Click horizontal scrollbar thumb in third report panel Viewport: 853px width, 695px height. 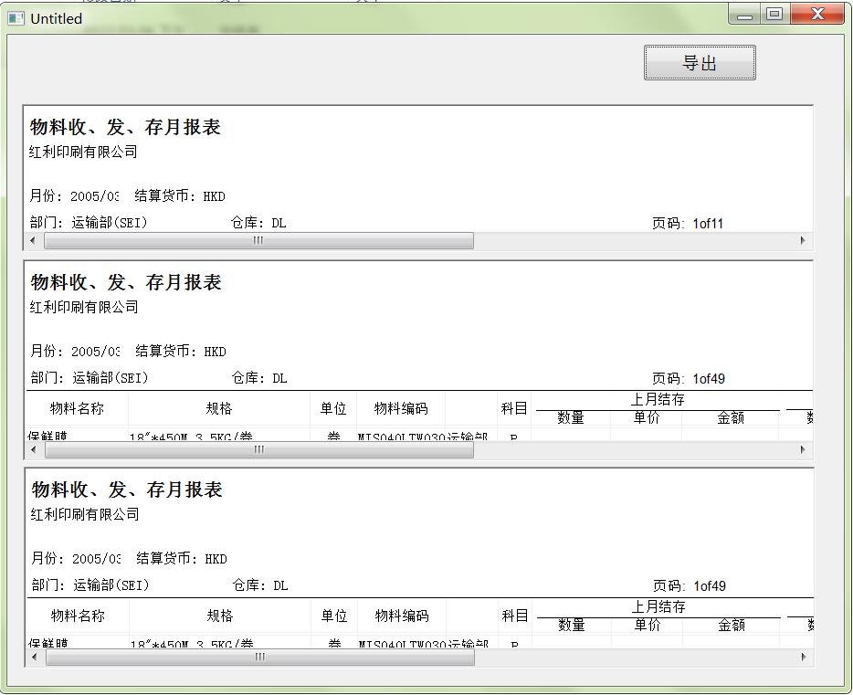(260, 657)
